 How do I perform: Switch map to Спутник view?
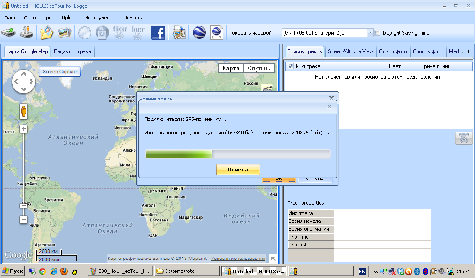259,69
